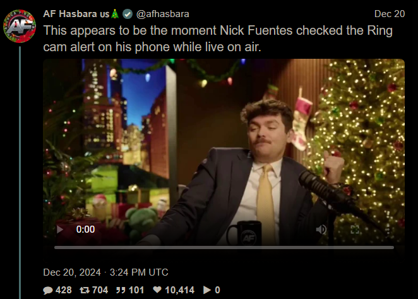The image size is (418, 299).
Task: Open the @afhasbara handle link
Action: click(163, 14)
